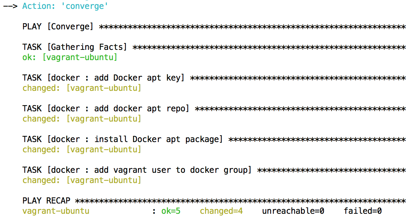Click the arrow prefix before Action

(x=10, y=6)
